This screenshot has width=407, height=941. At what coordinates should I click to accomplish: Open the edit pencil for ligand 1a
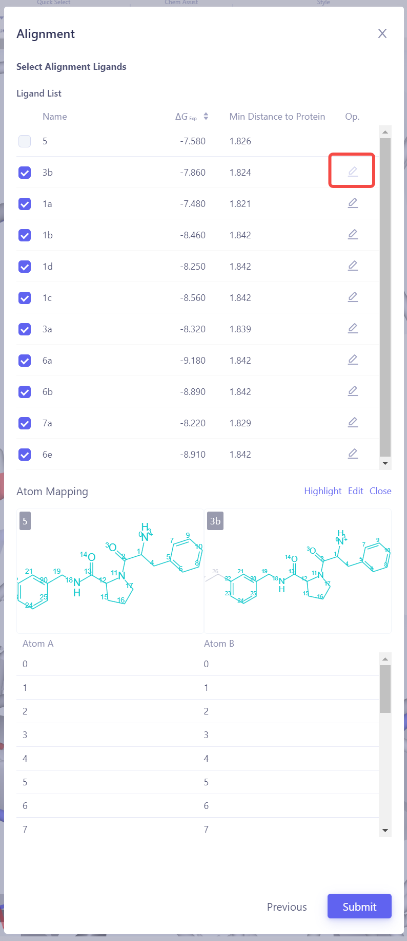[352, 203]
